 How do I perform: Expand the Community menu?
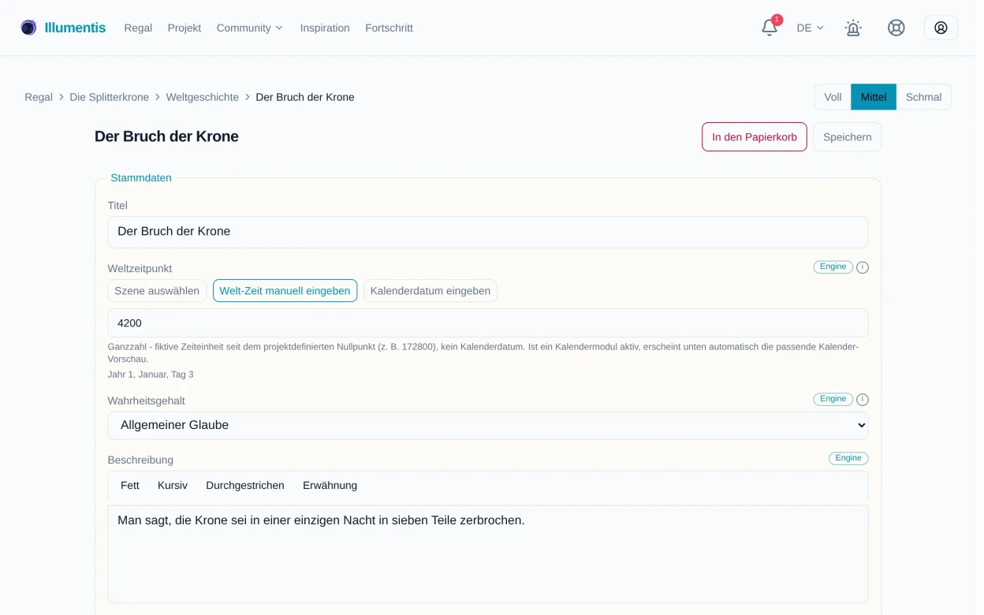[249, 28]
